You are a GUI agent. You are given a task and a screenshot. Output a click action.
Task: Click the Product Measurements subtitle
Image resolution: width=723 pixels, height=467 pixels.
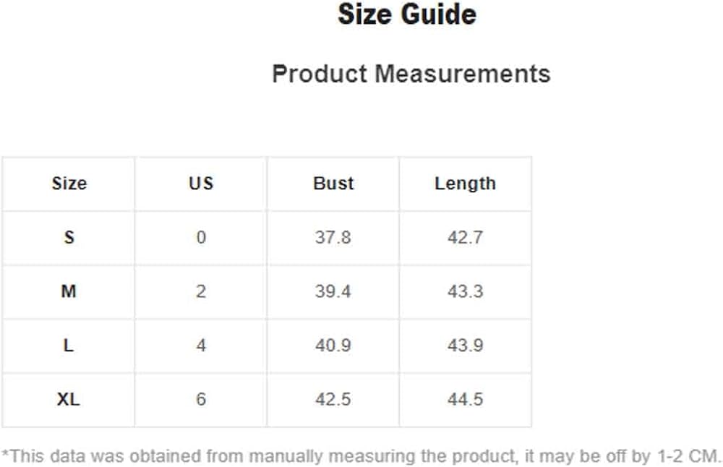(411, 74)
